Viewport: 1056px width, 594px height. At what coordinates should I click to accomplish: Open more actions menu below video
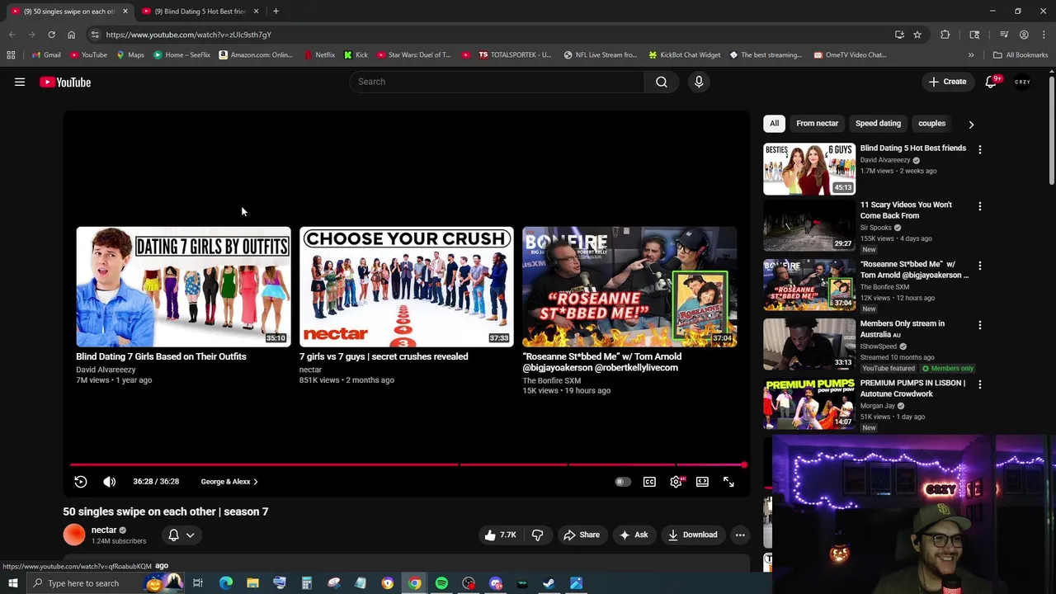tap(740, 535)
